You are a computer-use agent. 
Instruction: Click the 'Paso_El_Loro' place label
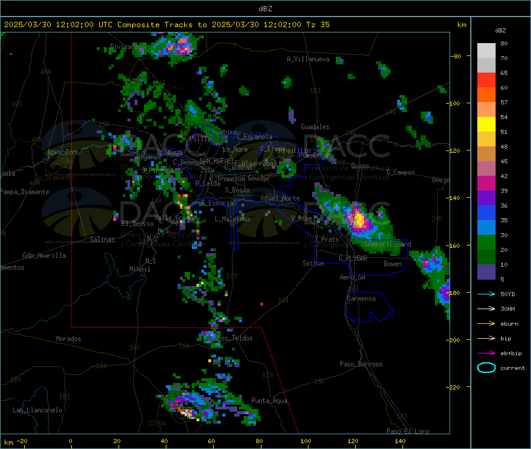click(408, 431)
